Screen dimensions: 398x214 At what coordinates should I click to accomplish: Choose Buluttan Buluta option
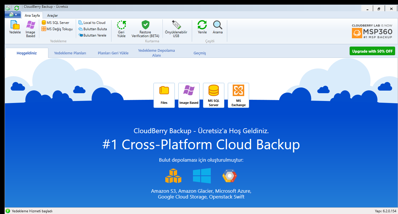click(93, 29)
